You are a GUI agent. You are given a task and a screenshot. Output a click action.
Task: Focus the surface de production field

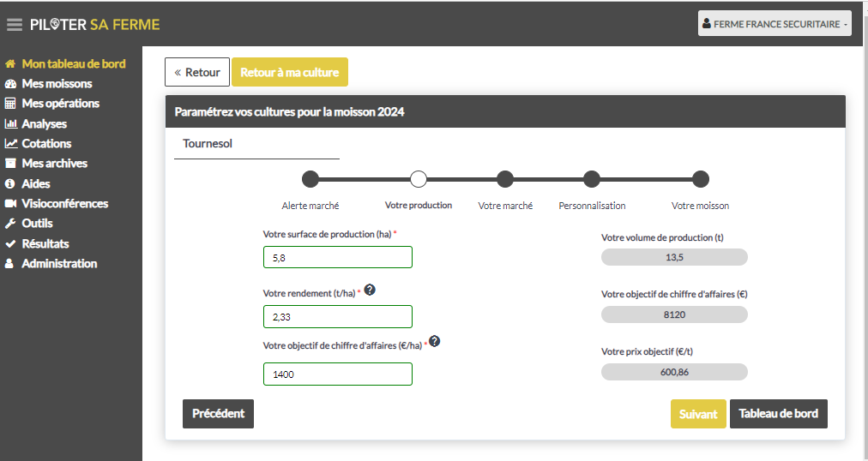(338, 258)
